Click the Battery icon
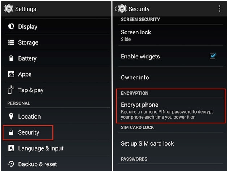228x172 pixels. [11, 58]
